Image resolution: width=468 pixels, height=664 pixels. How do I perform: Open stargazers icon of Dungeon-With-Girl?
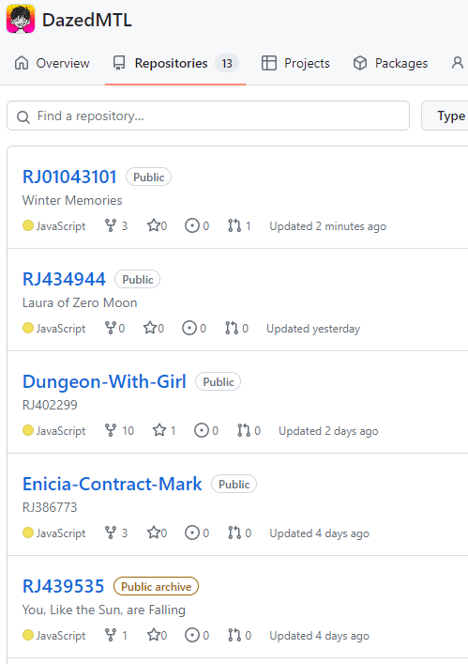coord(159,431)
